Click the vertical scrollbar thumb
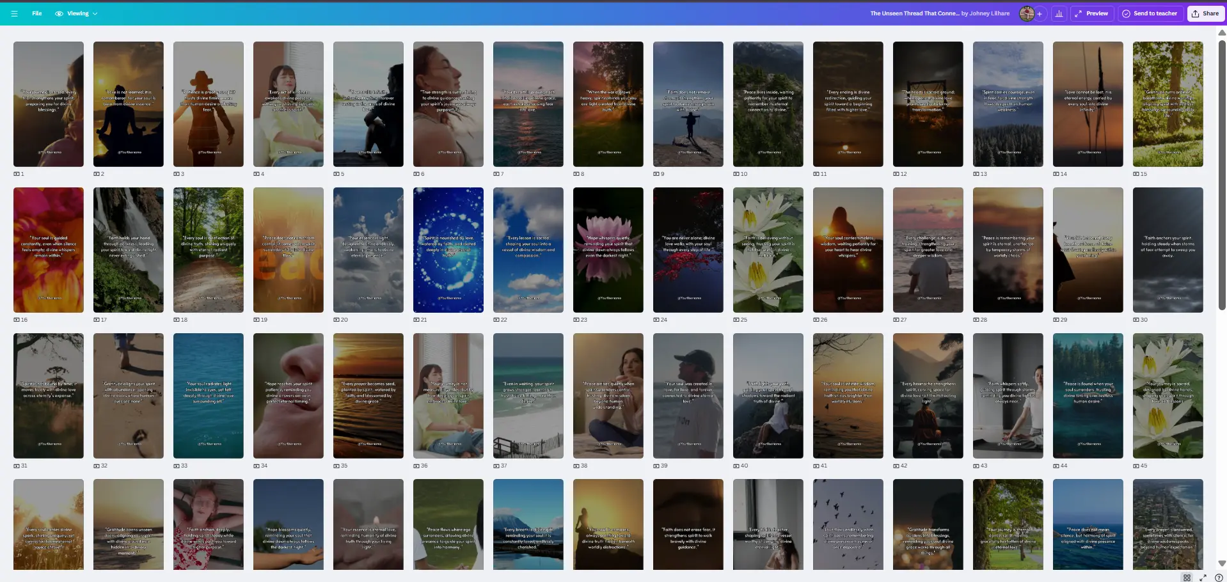Image resolution: width=1227 pixels, height=582 pixels. point(1222,174)
